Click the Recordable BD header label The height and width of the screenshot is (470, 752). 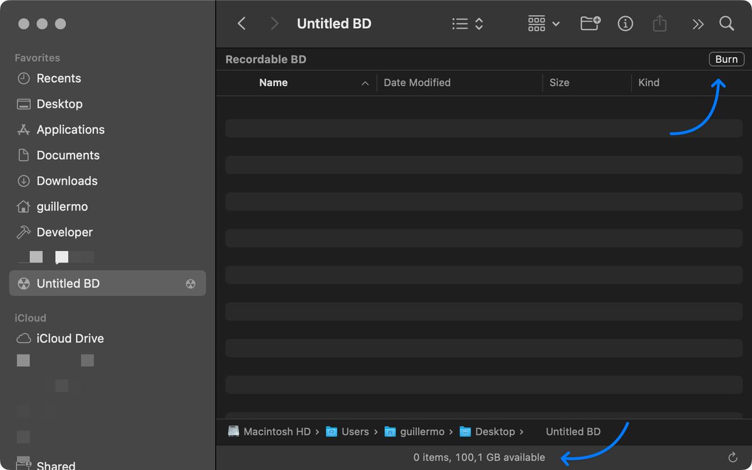pyautogui.click(x=266, y=60)
